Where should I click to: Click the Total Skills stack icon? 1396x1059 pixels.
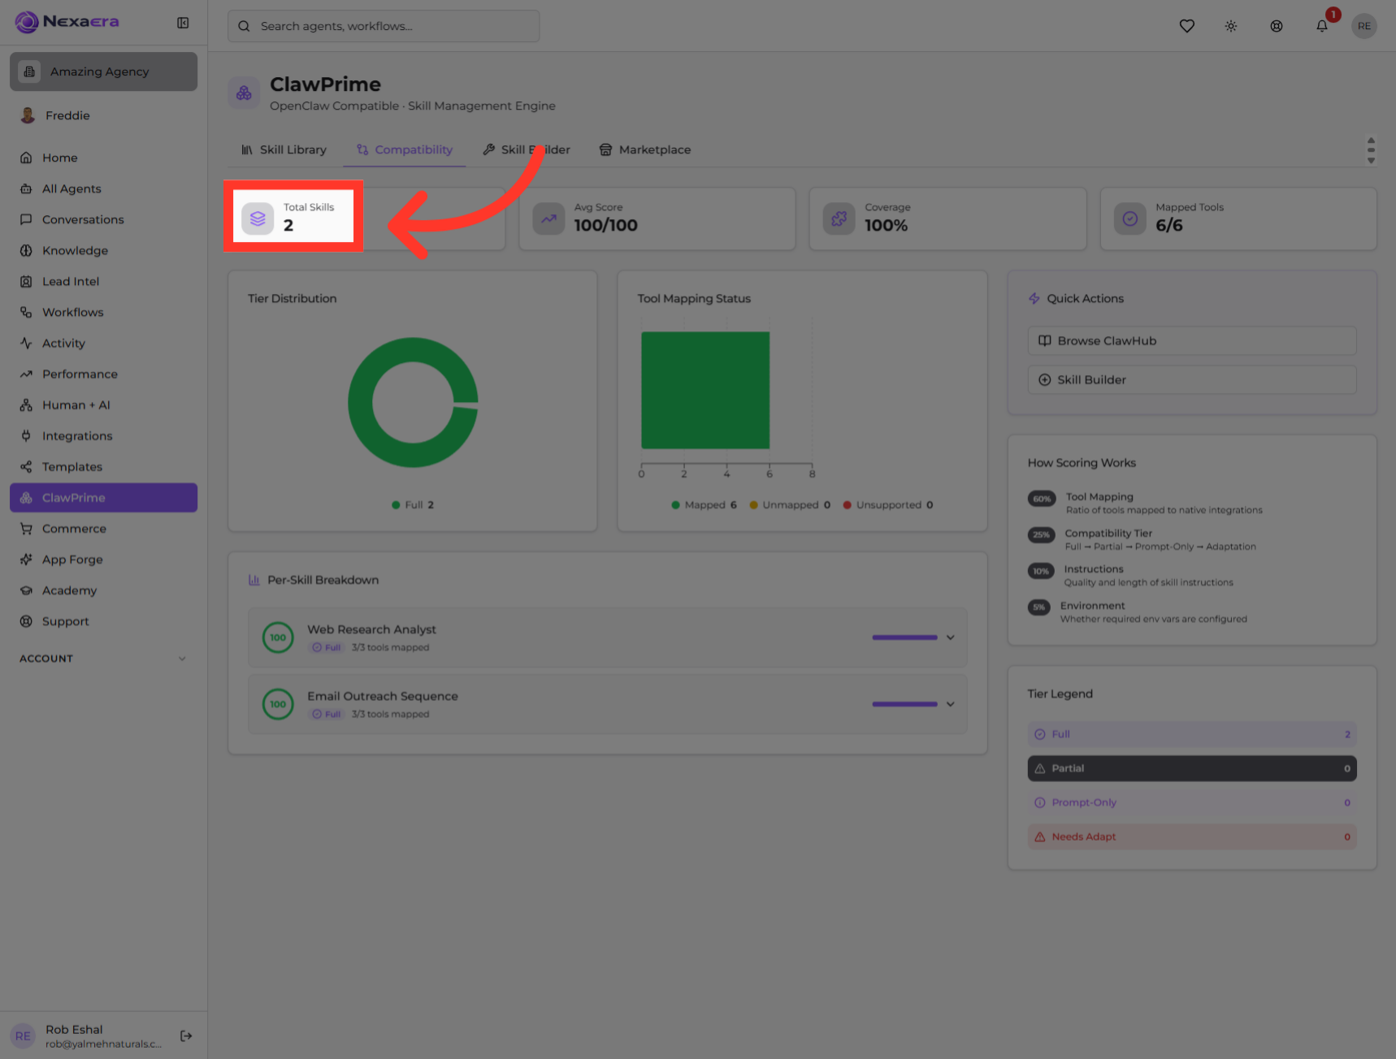258,218
